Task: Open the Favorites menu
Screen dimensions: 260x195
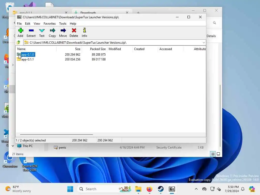Action: (x=50, y=24)
